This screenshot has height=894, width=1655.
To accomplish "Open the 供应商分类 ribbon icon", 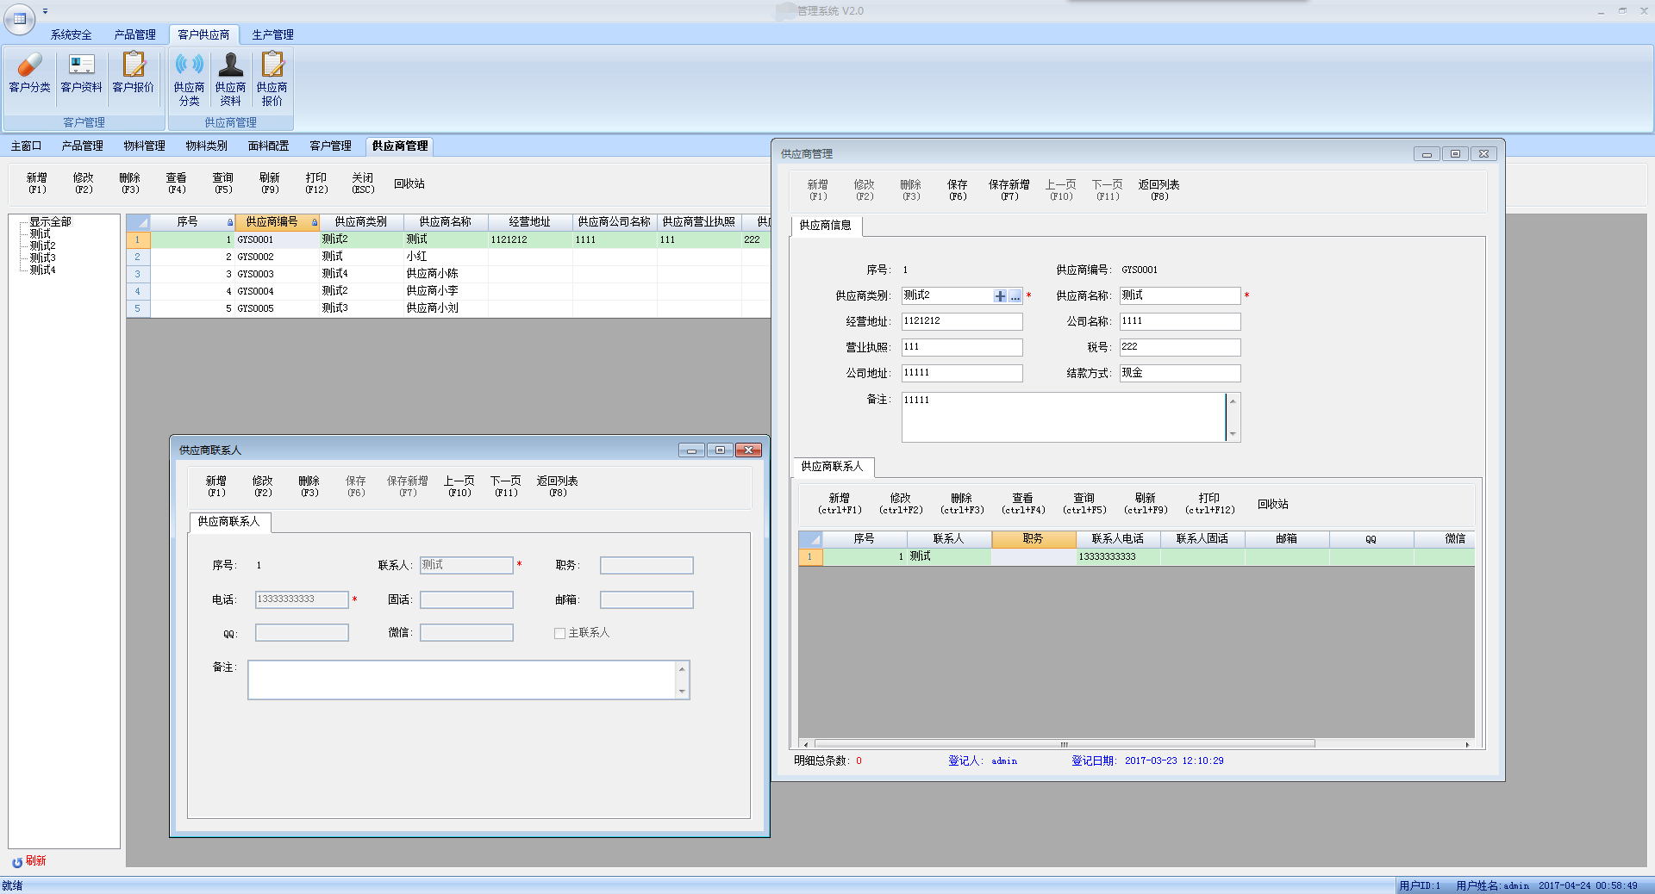I will (189, 78).
